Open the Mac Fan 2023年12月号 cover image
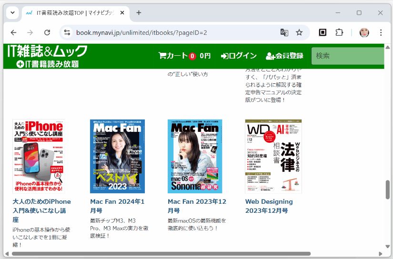This screenshot has width=393, height=259. pos(195,156)
